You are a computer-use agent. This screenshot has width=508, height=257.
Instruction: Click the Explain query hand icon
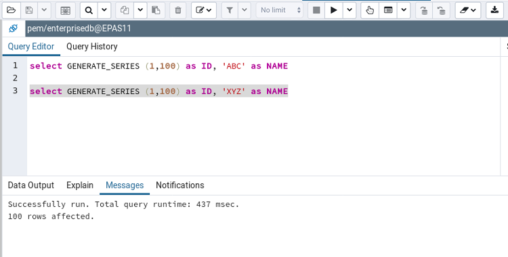pos(370,10)
